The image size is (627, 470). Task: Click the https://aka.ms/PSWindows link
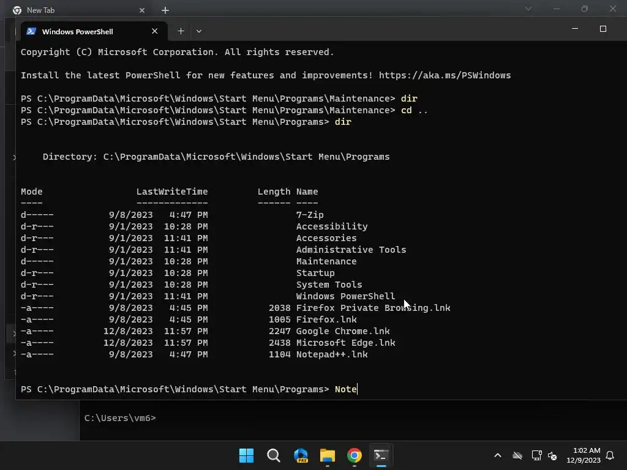pos(445,75)
